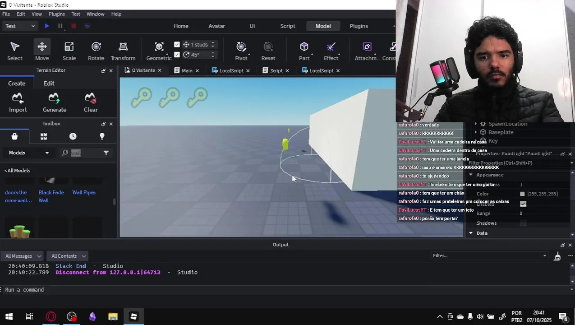Image resolution: width=575 pixels, height=325 pixels.
Task: Open the All Contexts filter dropdown
Action: (69, 256)
